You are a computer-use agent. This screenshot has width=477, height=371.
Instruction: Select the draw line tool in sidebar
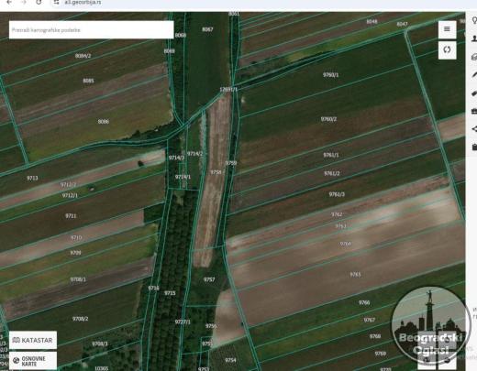tap(474, 74)
